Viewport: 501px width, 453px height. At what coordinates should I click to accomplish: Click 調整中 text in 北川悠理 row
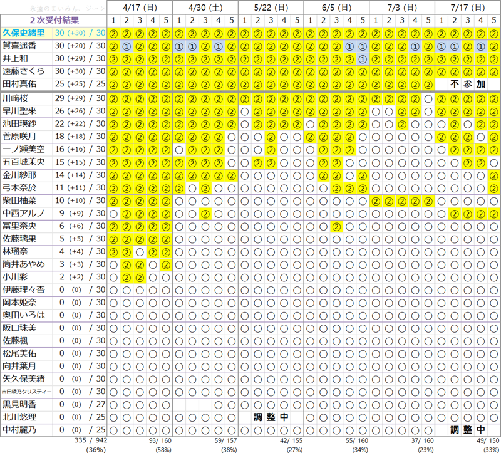click(271, 417)
